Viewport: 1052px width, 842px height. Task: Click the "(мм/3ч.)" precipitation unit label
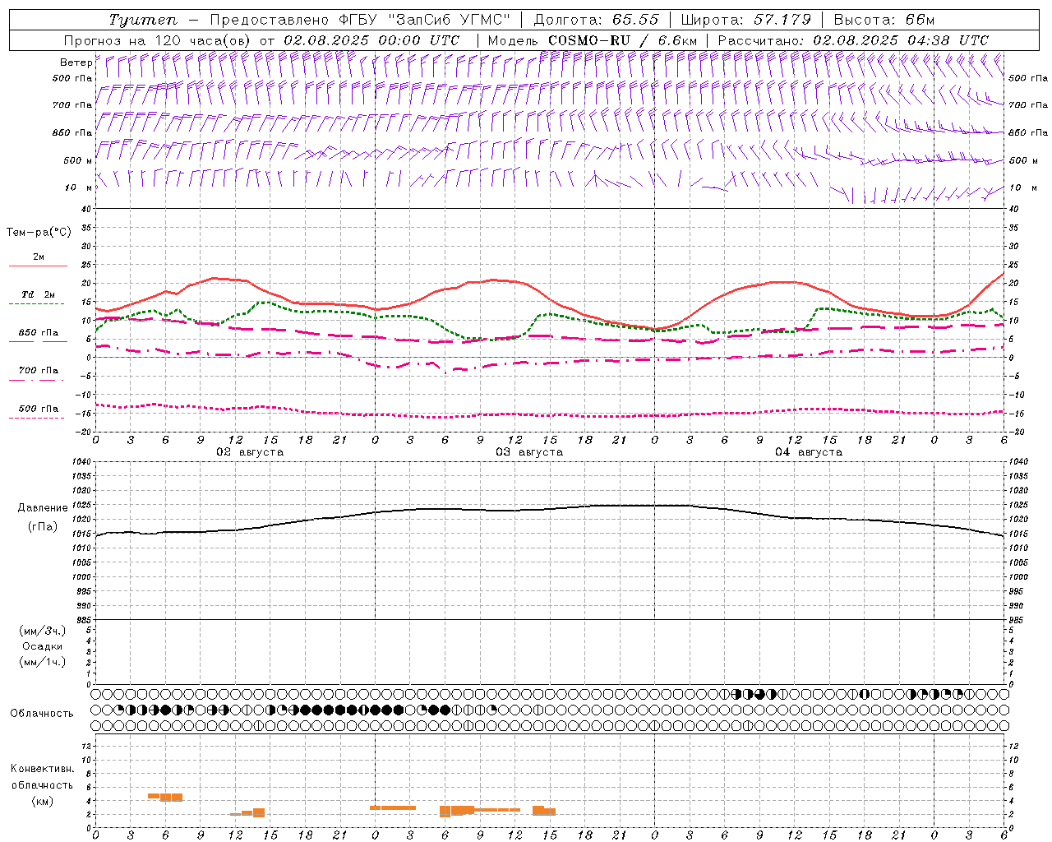[43, 631]
